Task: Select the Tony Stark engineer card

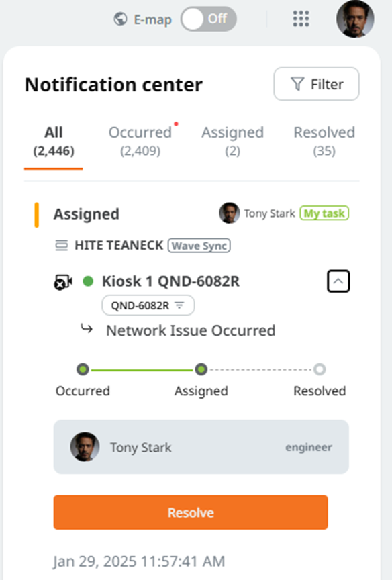Action: [201, 447]
